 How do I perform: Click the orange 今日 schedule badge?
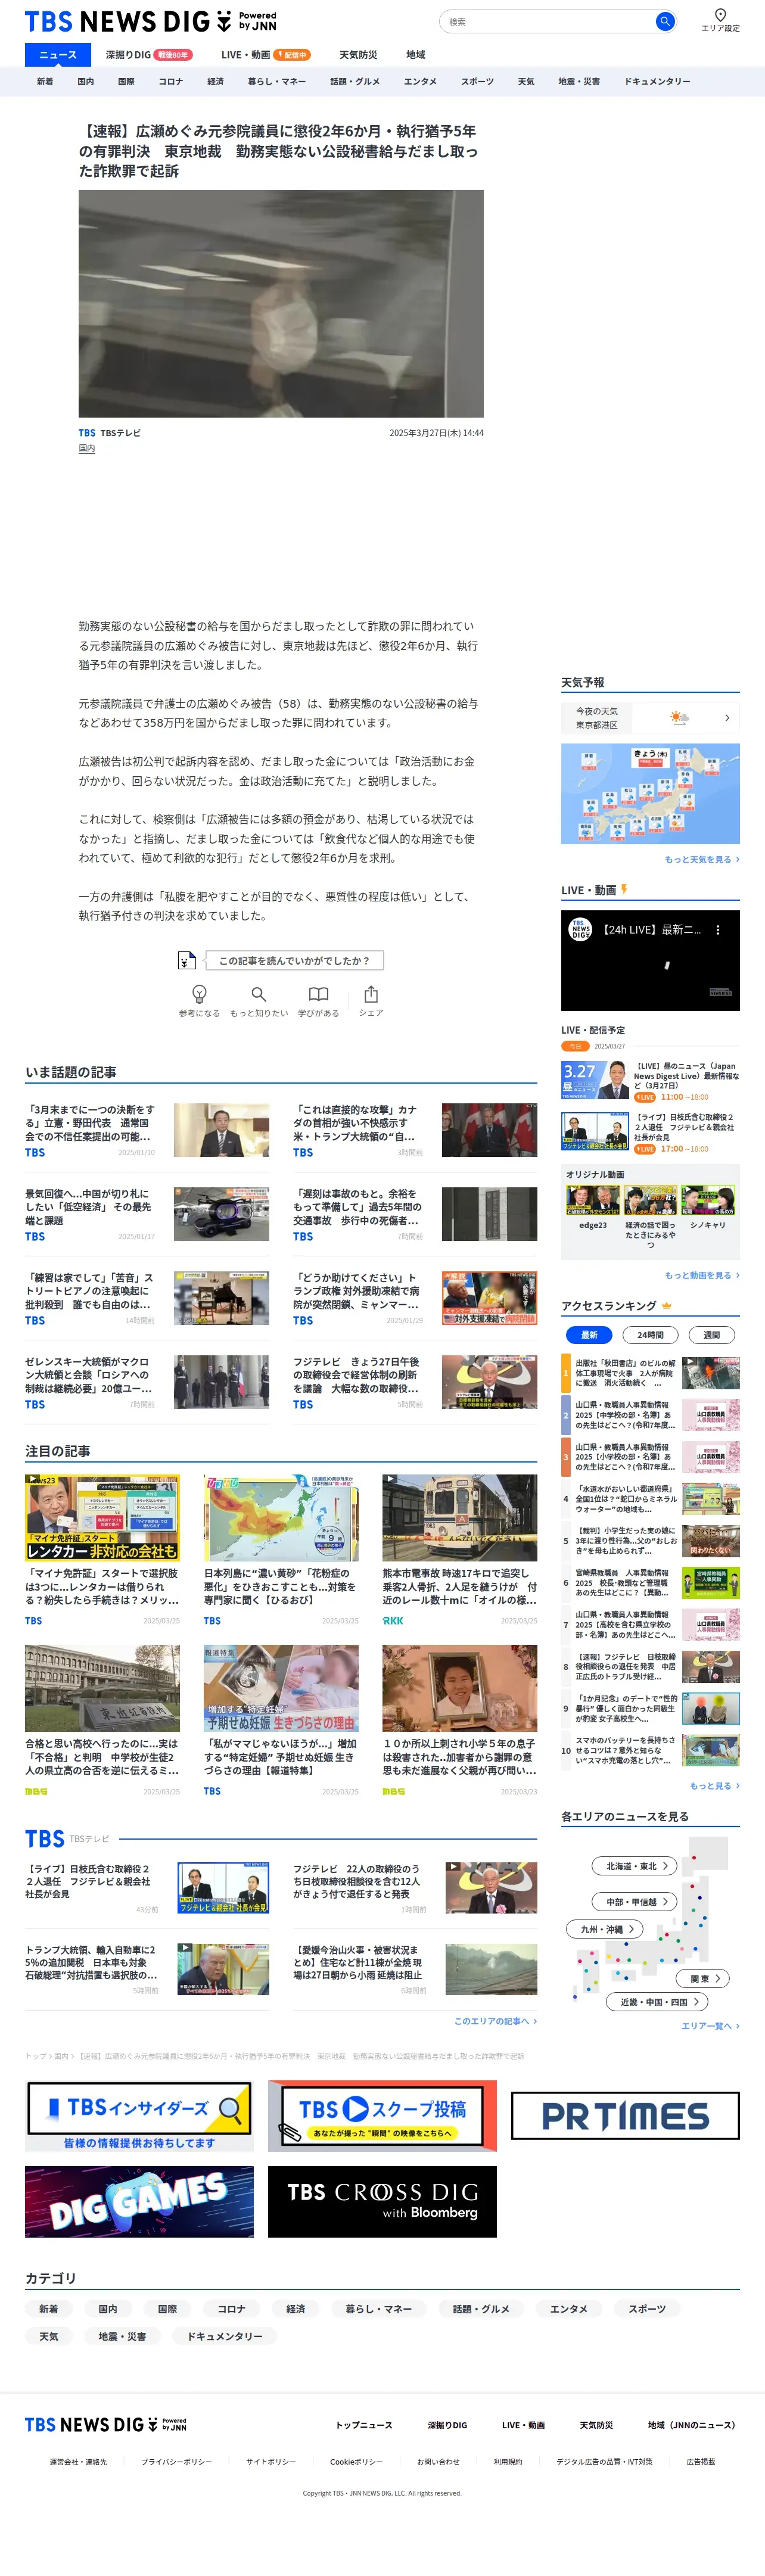[x=575, y=1046]
